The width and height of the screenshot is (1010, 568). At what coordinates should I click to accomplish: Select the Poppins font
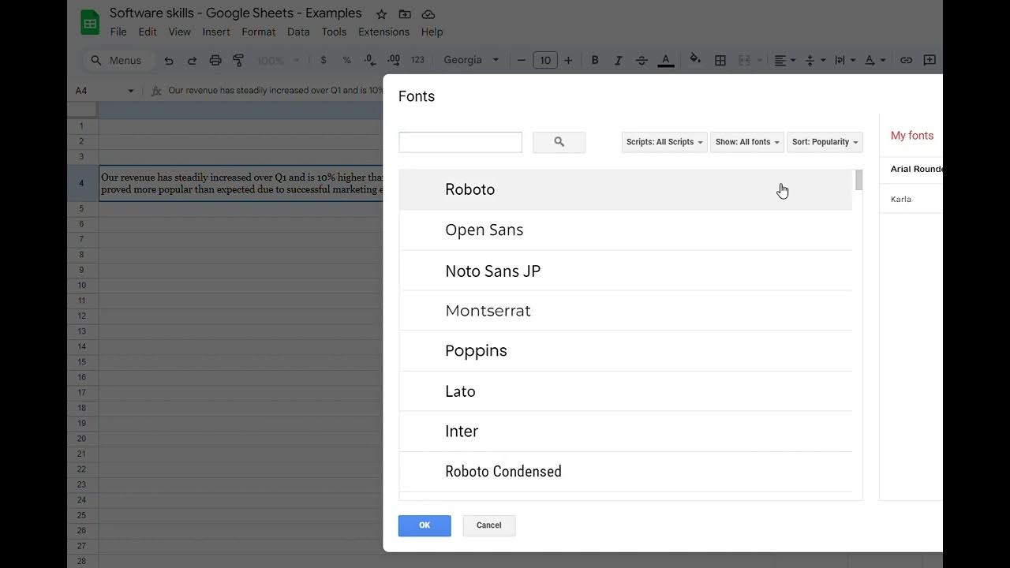pos(626,350)
